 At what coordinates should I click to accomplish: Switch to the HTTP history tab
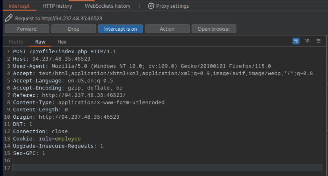tap(57, 6)
